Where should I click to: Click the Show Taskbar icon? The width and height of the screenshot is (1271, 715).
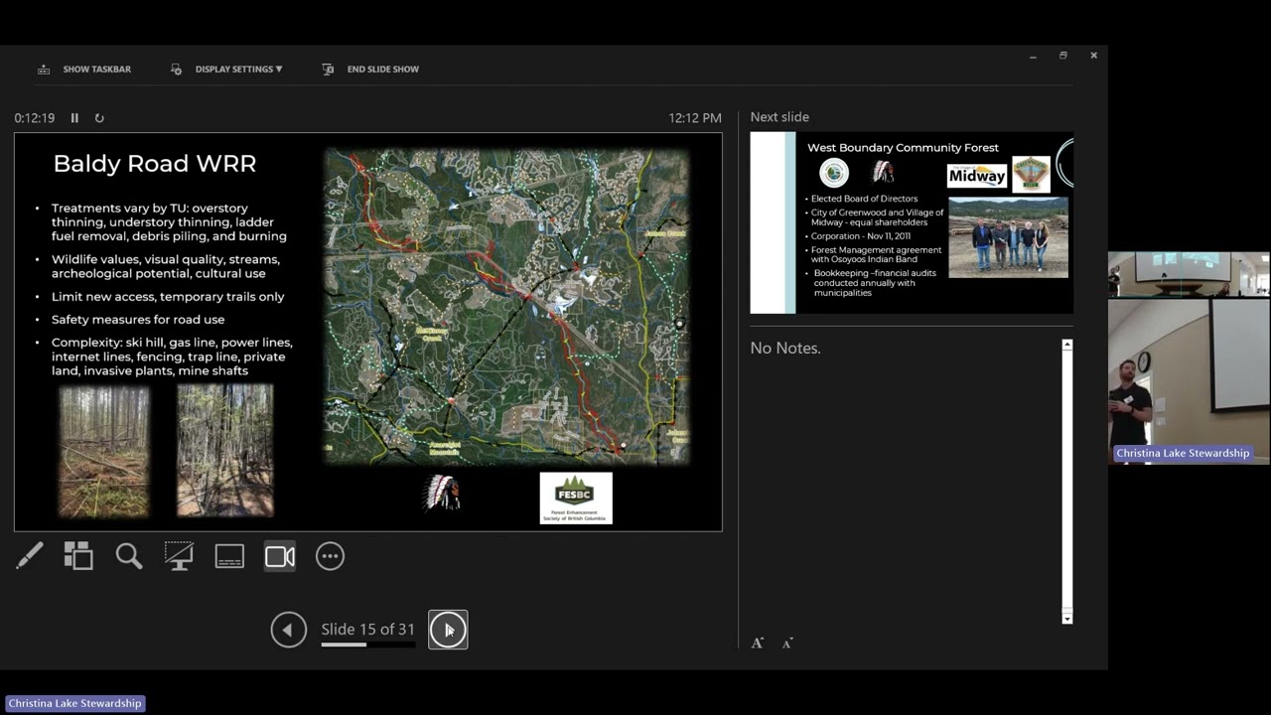44,70
